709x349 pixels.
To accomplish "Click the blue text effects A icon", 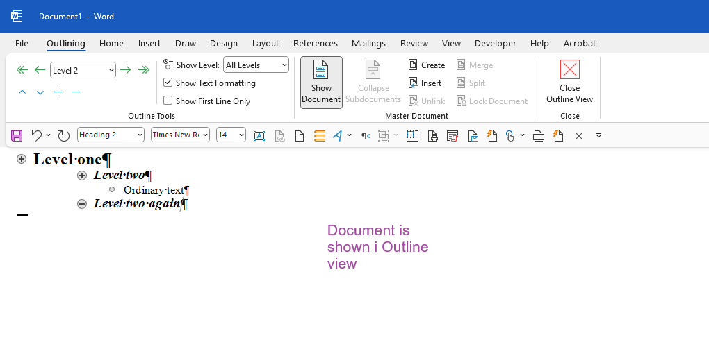I will tap(337, 135).
